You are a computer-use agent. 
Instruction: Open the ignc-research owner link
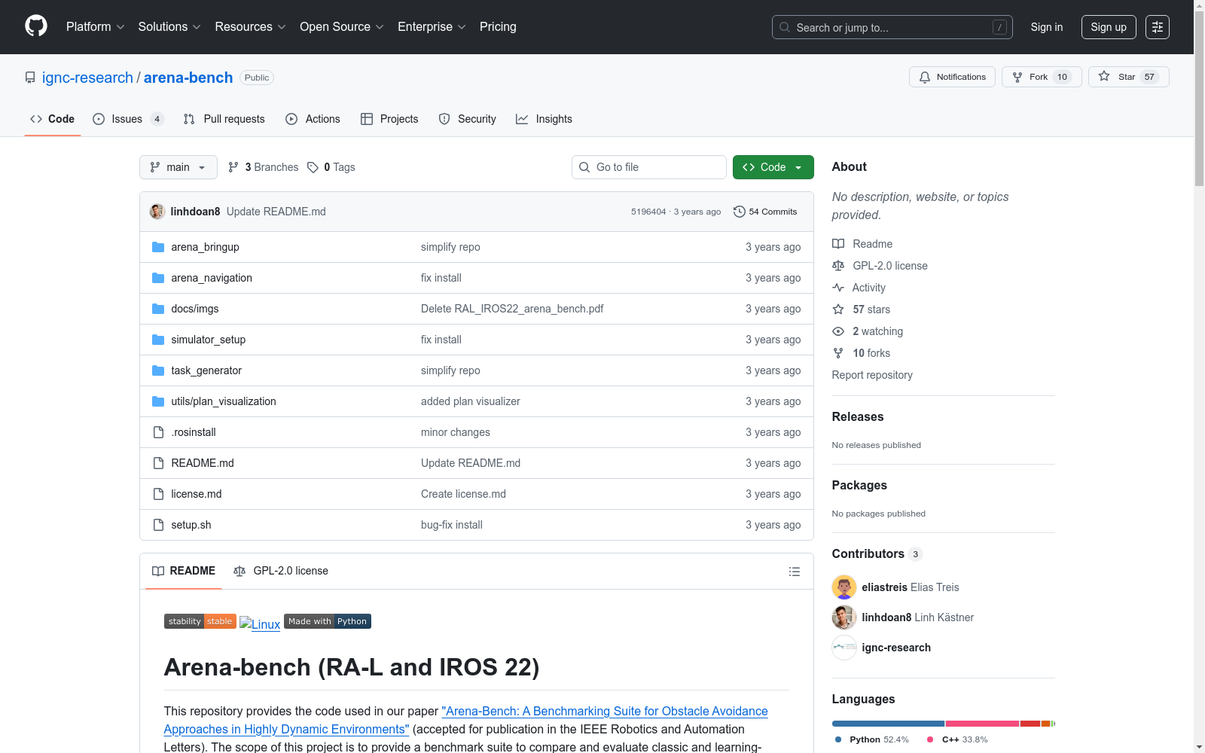click(x=87, y=78)
